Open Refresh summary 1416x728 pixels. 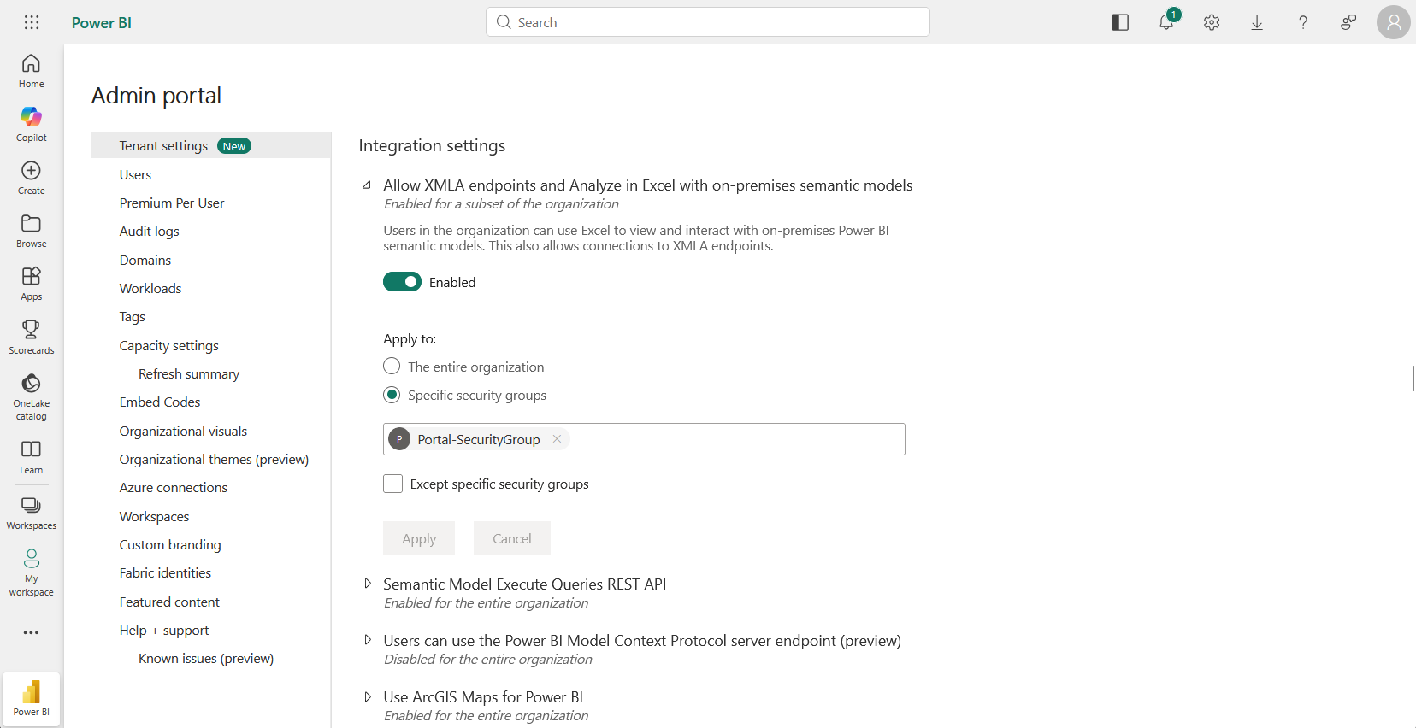[189, 374]
